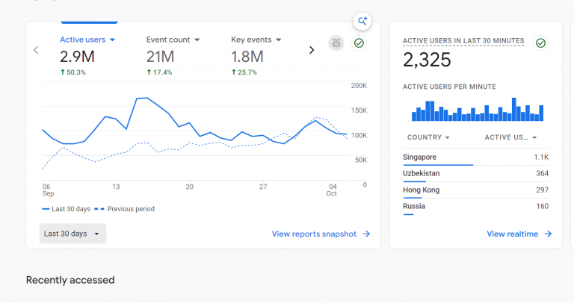Click the 2,325 active users count

[x=427, y=60]
